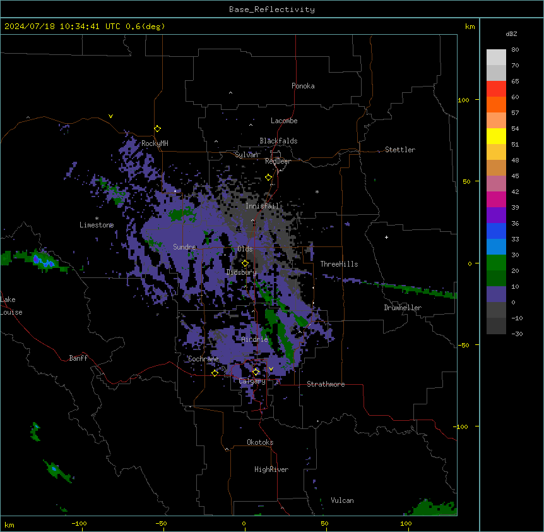Click the Blackfalds city label
Viewport: 544px width, 532px height.
pyautogui.click(x=278, y=141)
